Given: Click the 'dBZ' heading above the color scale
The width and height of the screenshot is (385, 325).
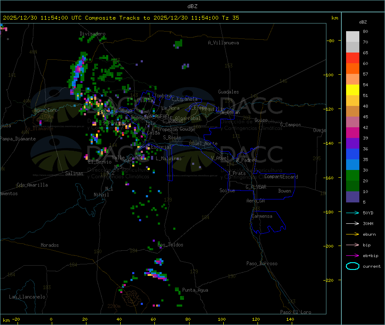Looking at the screenshot, I should [363, 22].
